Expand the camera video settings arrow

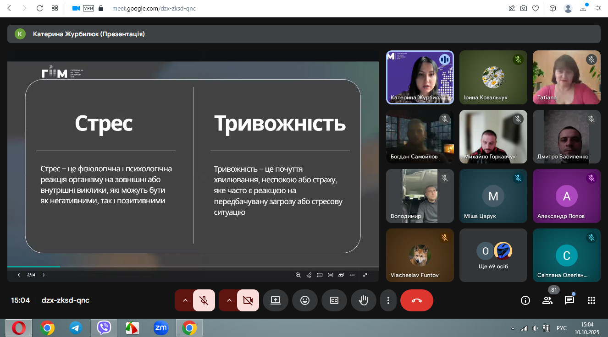[x=229, y=300]
